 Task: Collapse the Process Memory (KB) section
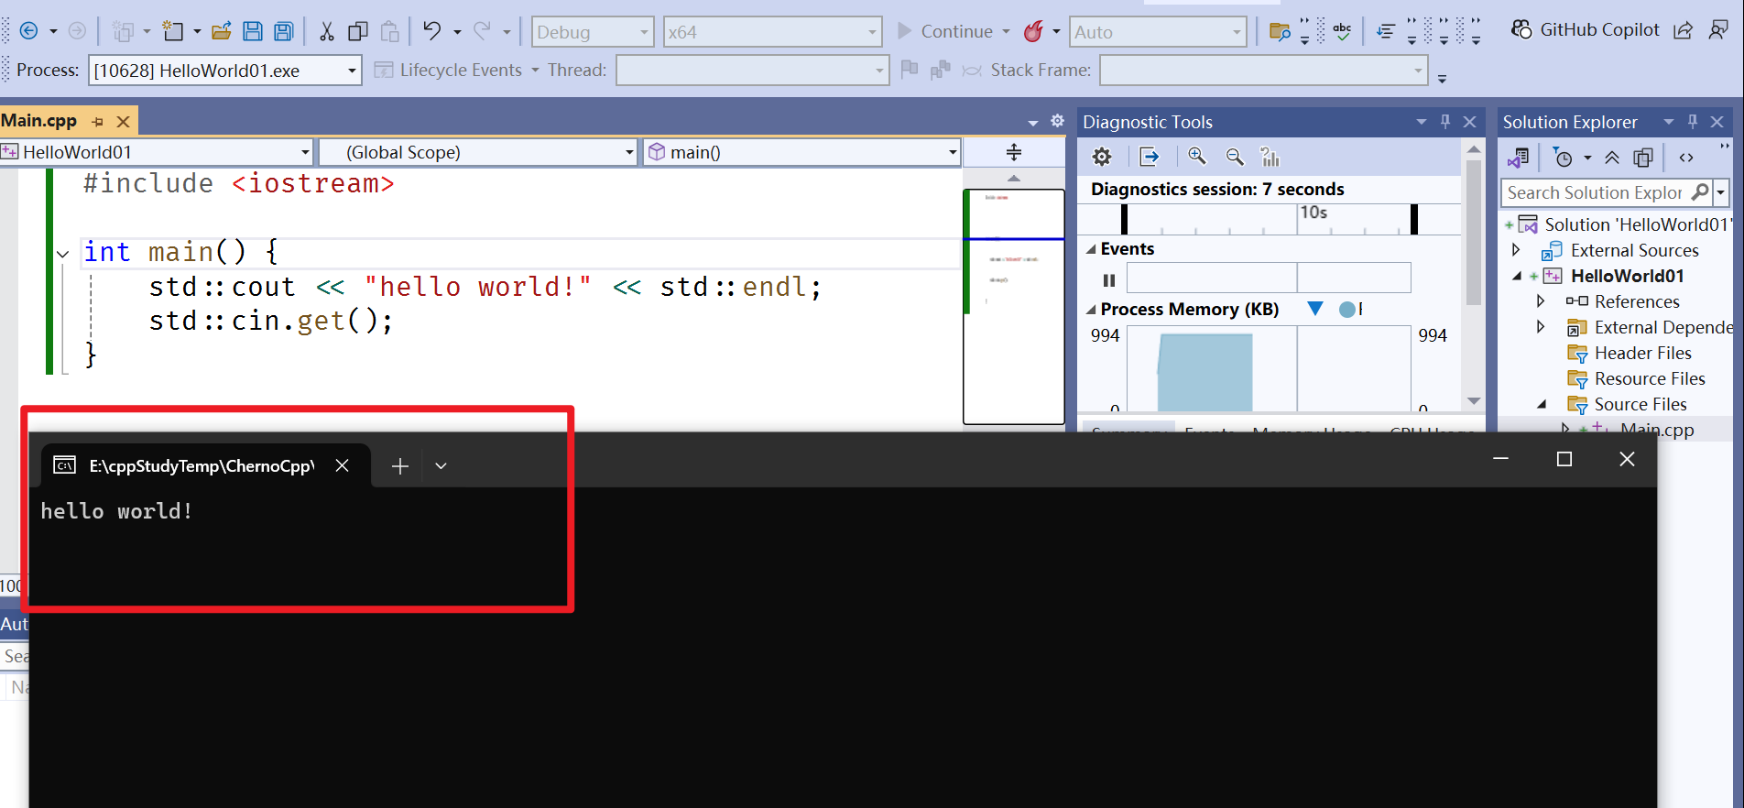pyautogui.click(x=1091, y=310)
